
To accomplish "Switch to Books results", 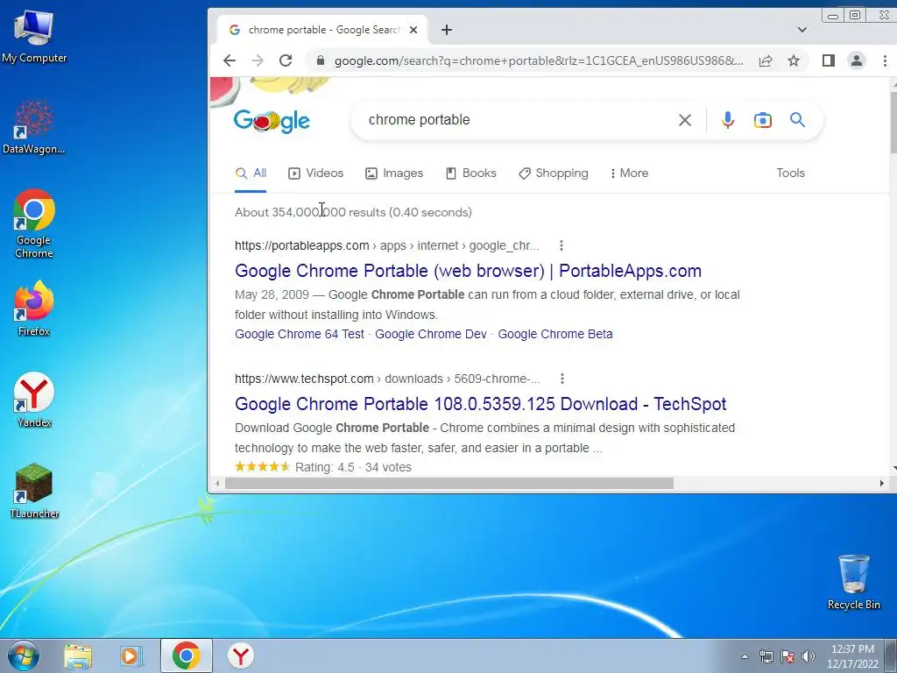I will 470,173.
